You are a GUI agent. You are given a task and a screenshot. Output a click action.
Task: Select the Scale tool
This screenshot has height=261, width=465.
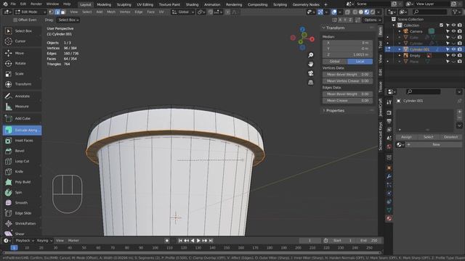point(22,74)
